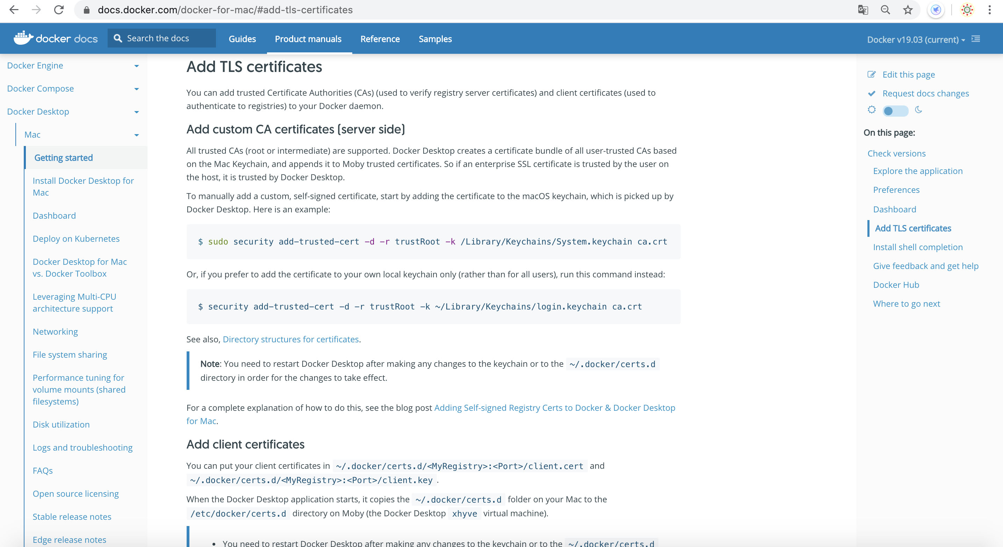Open the Chrome three-dot menu
The height and width of the screenshot is (547, 1003).
(989, 10)
